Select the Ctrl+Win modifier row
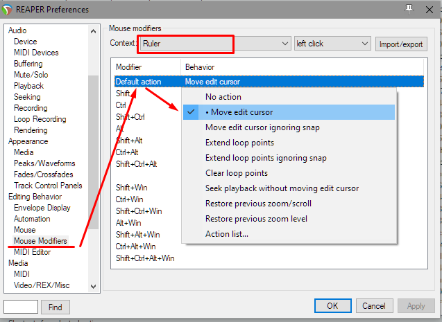The width and height of the screenshot is (442, 322). coord(129,199)
